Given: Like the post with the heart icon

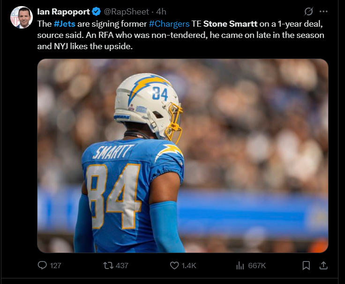Looking at the screenshot, I should point(174,265).
